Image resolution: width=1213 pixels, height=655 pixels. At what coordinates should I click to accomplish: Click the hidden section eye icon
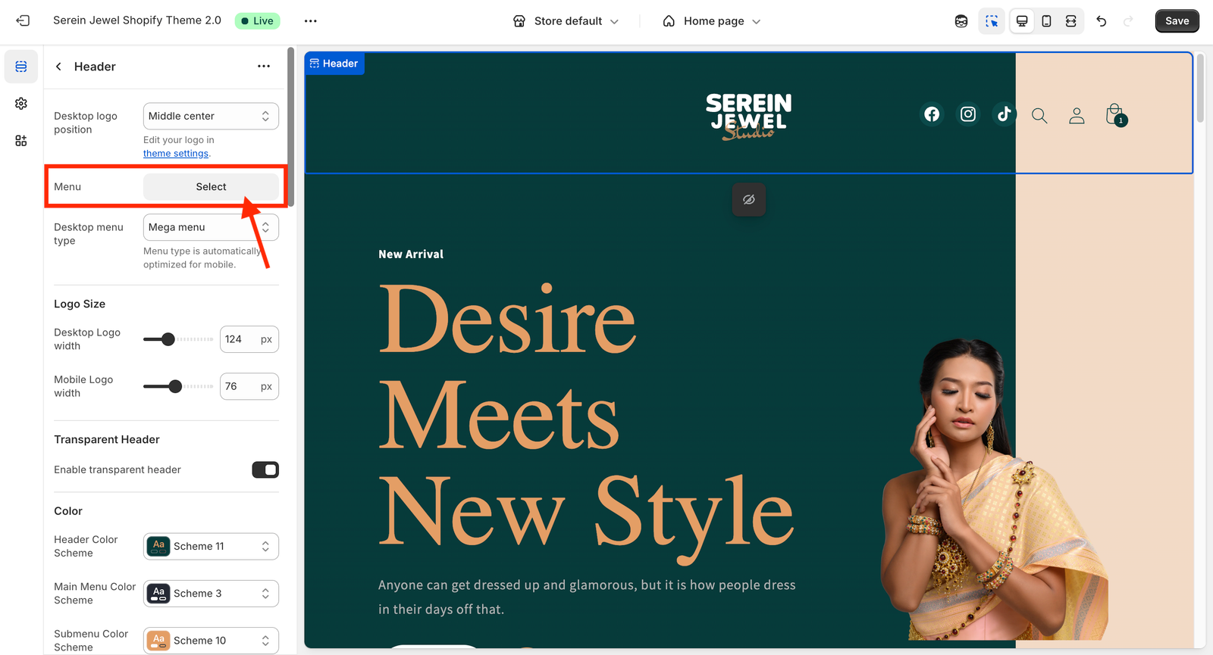coord(749,200)
